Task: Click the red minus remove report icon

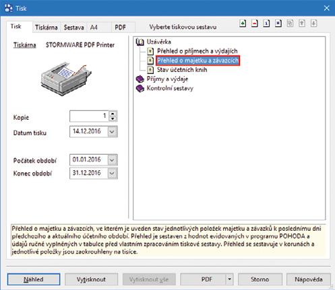Action: pyautogui.click(x=255, y=24)
